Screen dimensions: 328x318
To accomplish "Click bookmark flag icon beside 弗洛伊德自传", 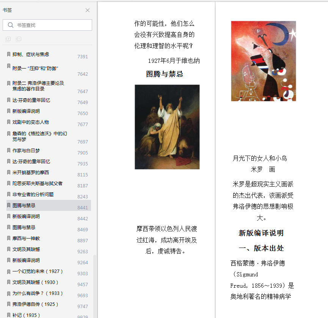I will [9, 304].
